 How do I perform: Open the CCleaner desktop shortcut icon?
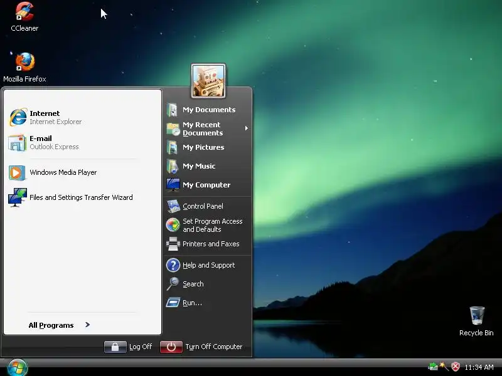(24, 11)
